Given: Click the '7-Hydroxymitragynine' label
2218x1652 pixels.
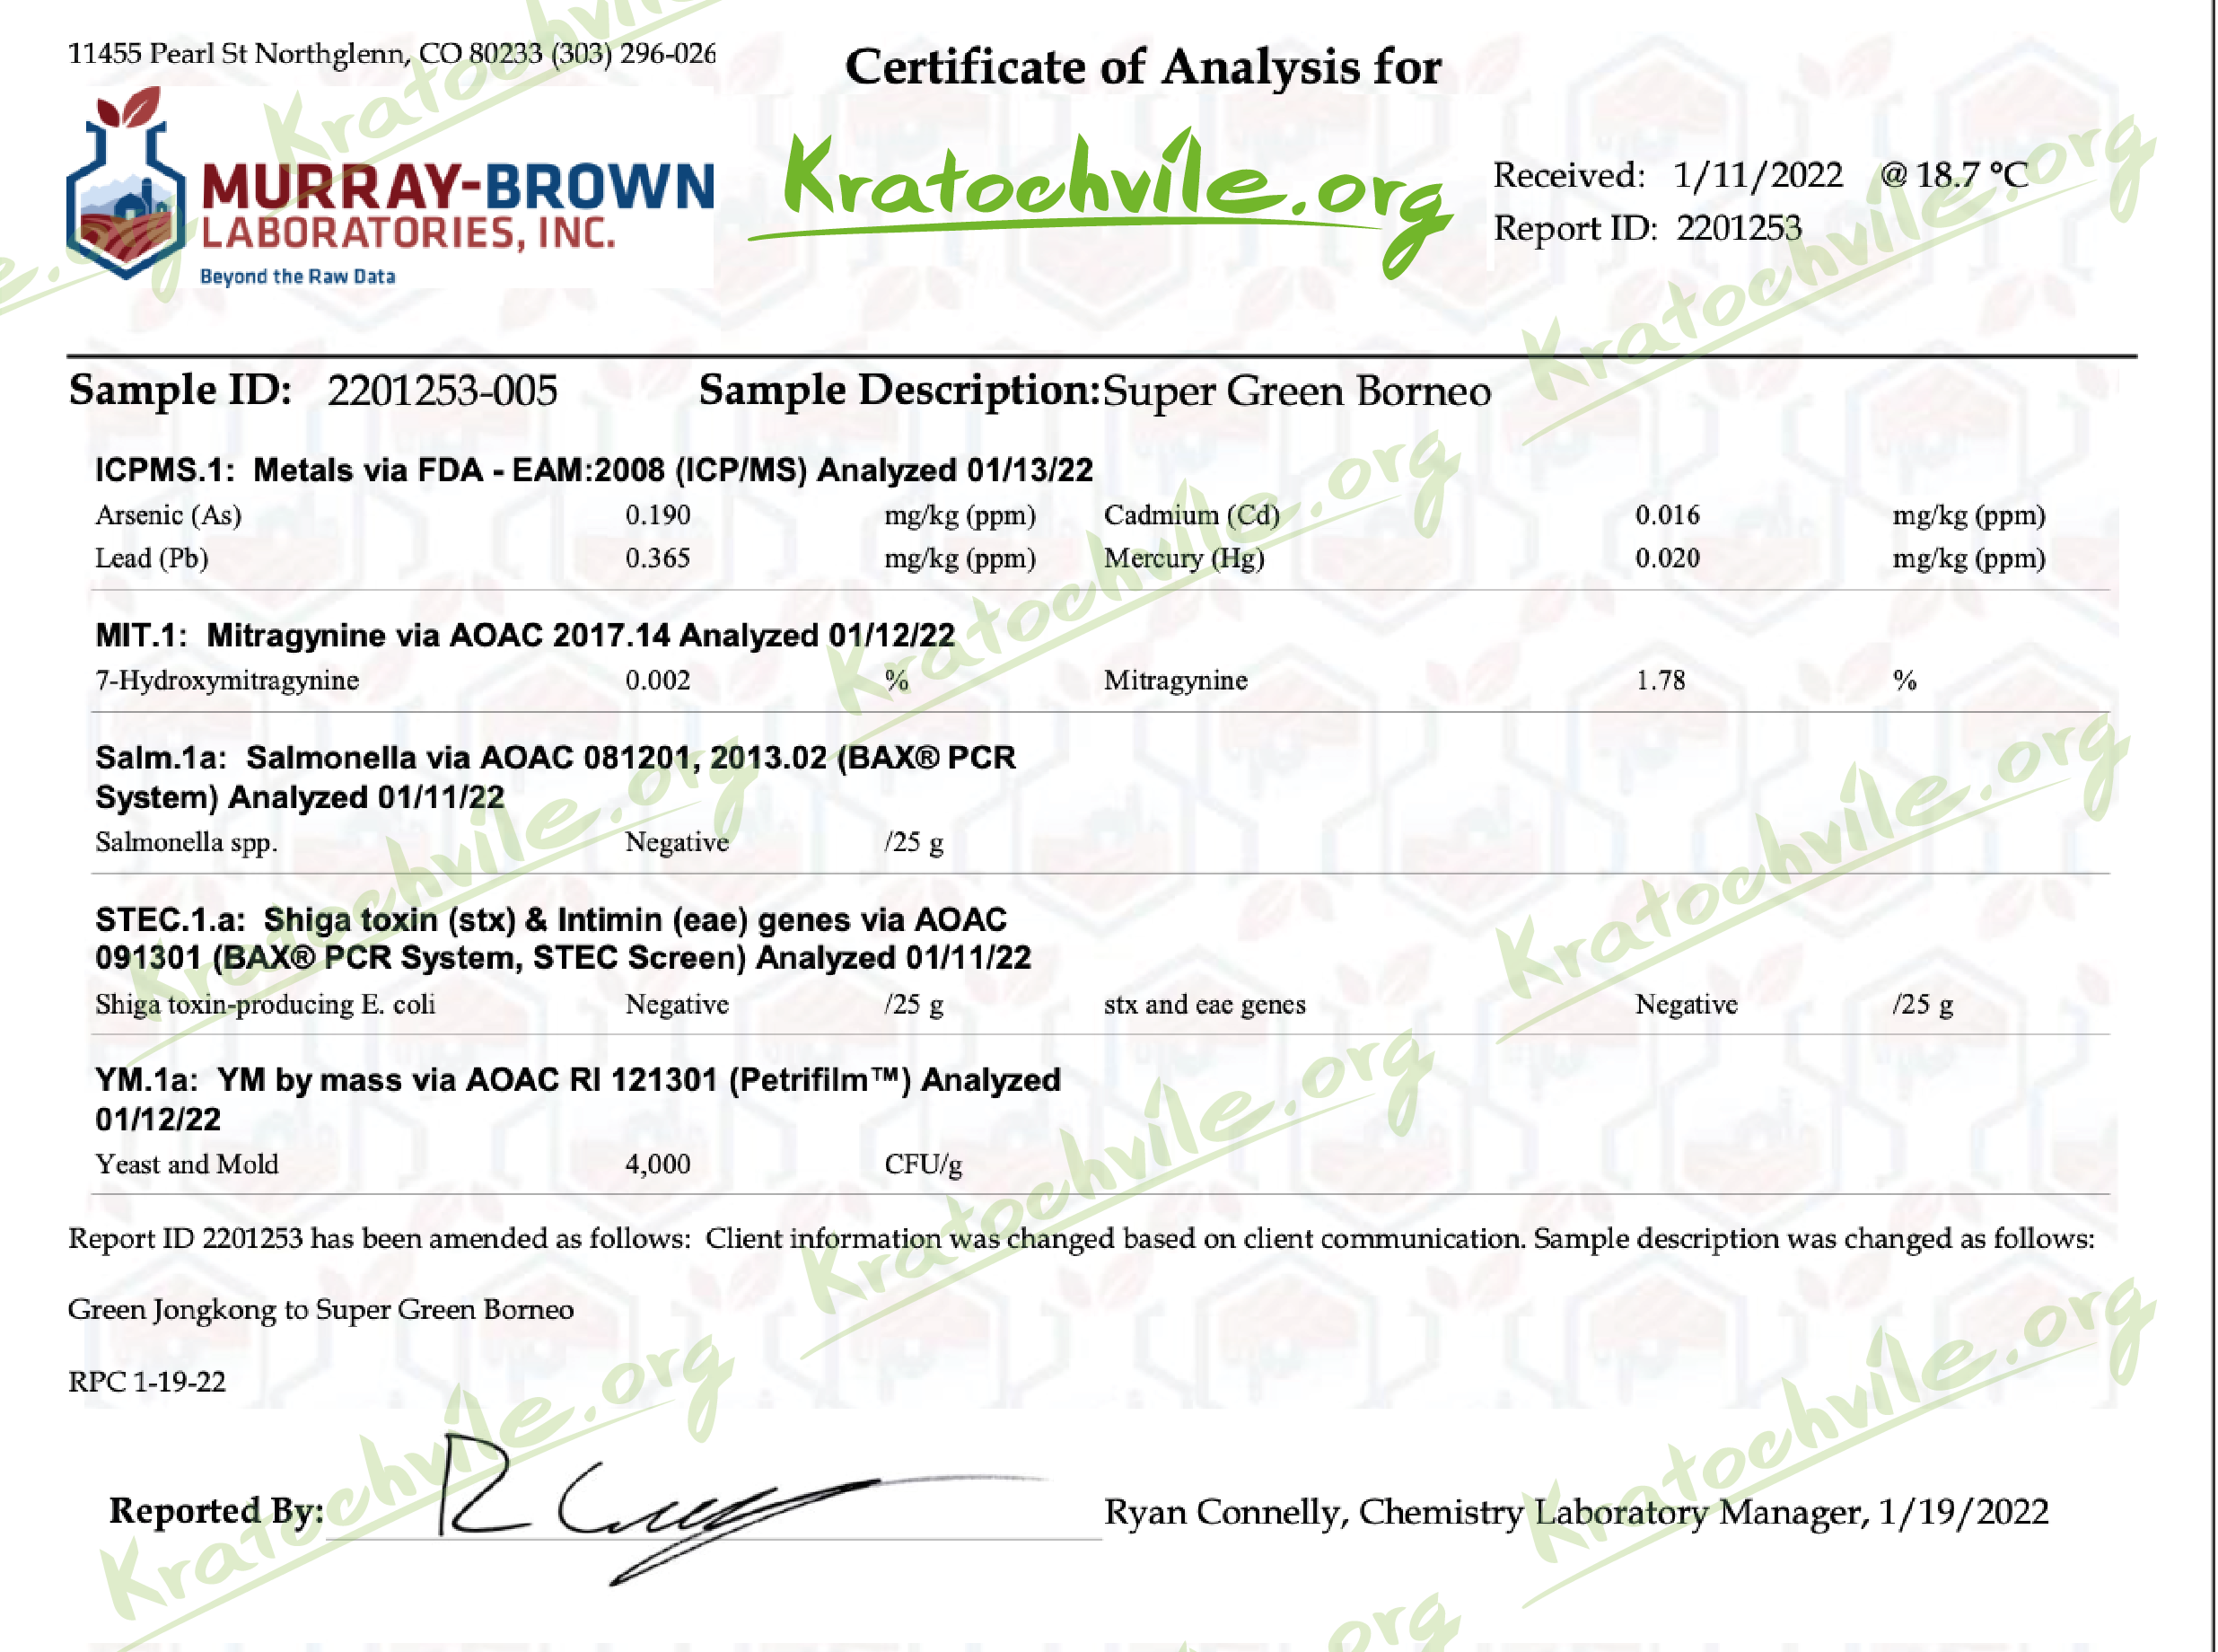Looking at the screenshot, I should coord(227,681).
